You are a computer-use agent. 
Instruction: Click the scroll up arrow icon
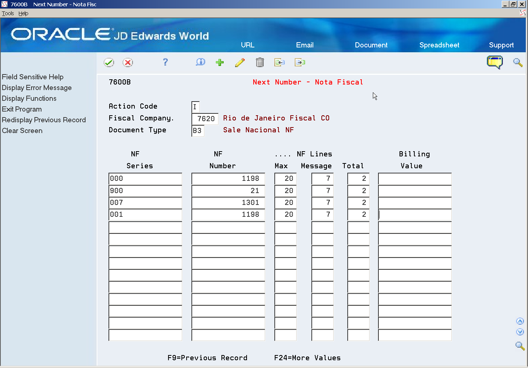(520, 321)
